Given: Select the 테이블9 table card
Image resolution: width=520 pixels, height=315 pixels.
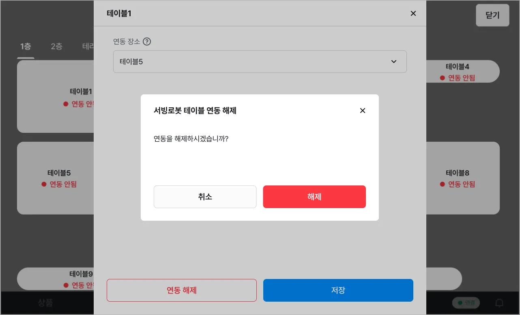Looking at the screenshot, I should (56, 279).
